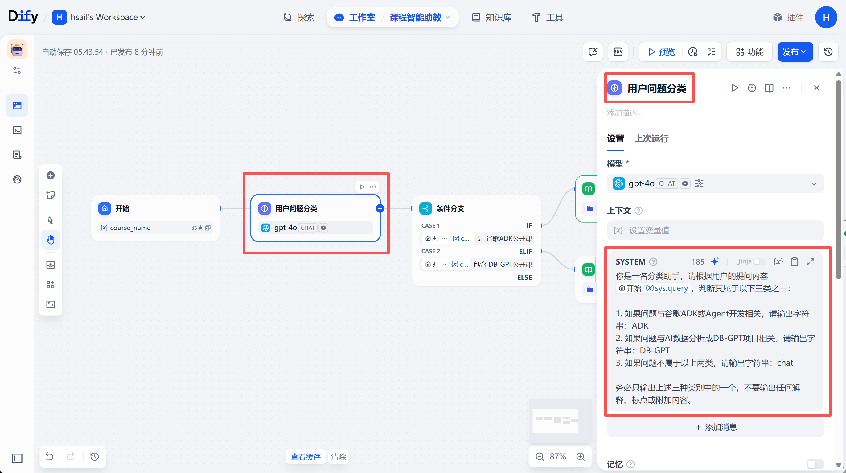
Task: Run the 用户问题分类 node from canvas
Action: tap(362, 187)
